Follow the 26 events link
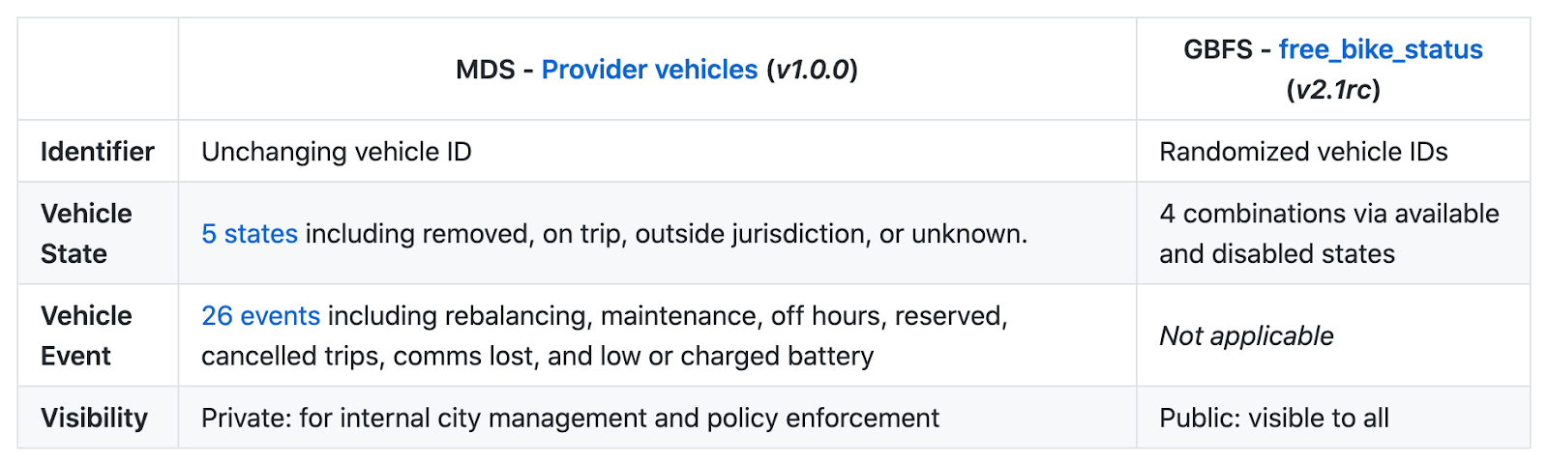The width and height of the screenshot is (1548, 464). coord(260,316)
